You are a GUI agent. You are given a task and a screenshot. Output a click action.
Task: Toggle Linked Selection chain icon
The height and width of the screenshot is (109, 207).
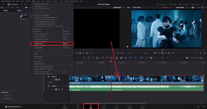(x=121, y=58)
